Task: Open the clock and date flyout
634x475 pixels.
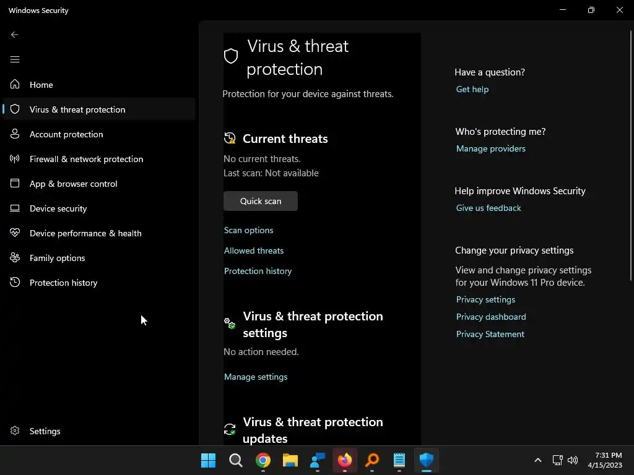Action: (605, 460)
